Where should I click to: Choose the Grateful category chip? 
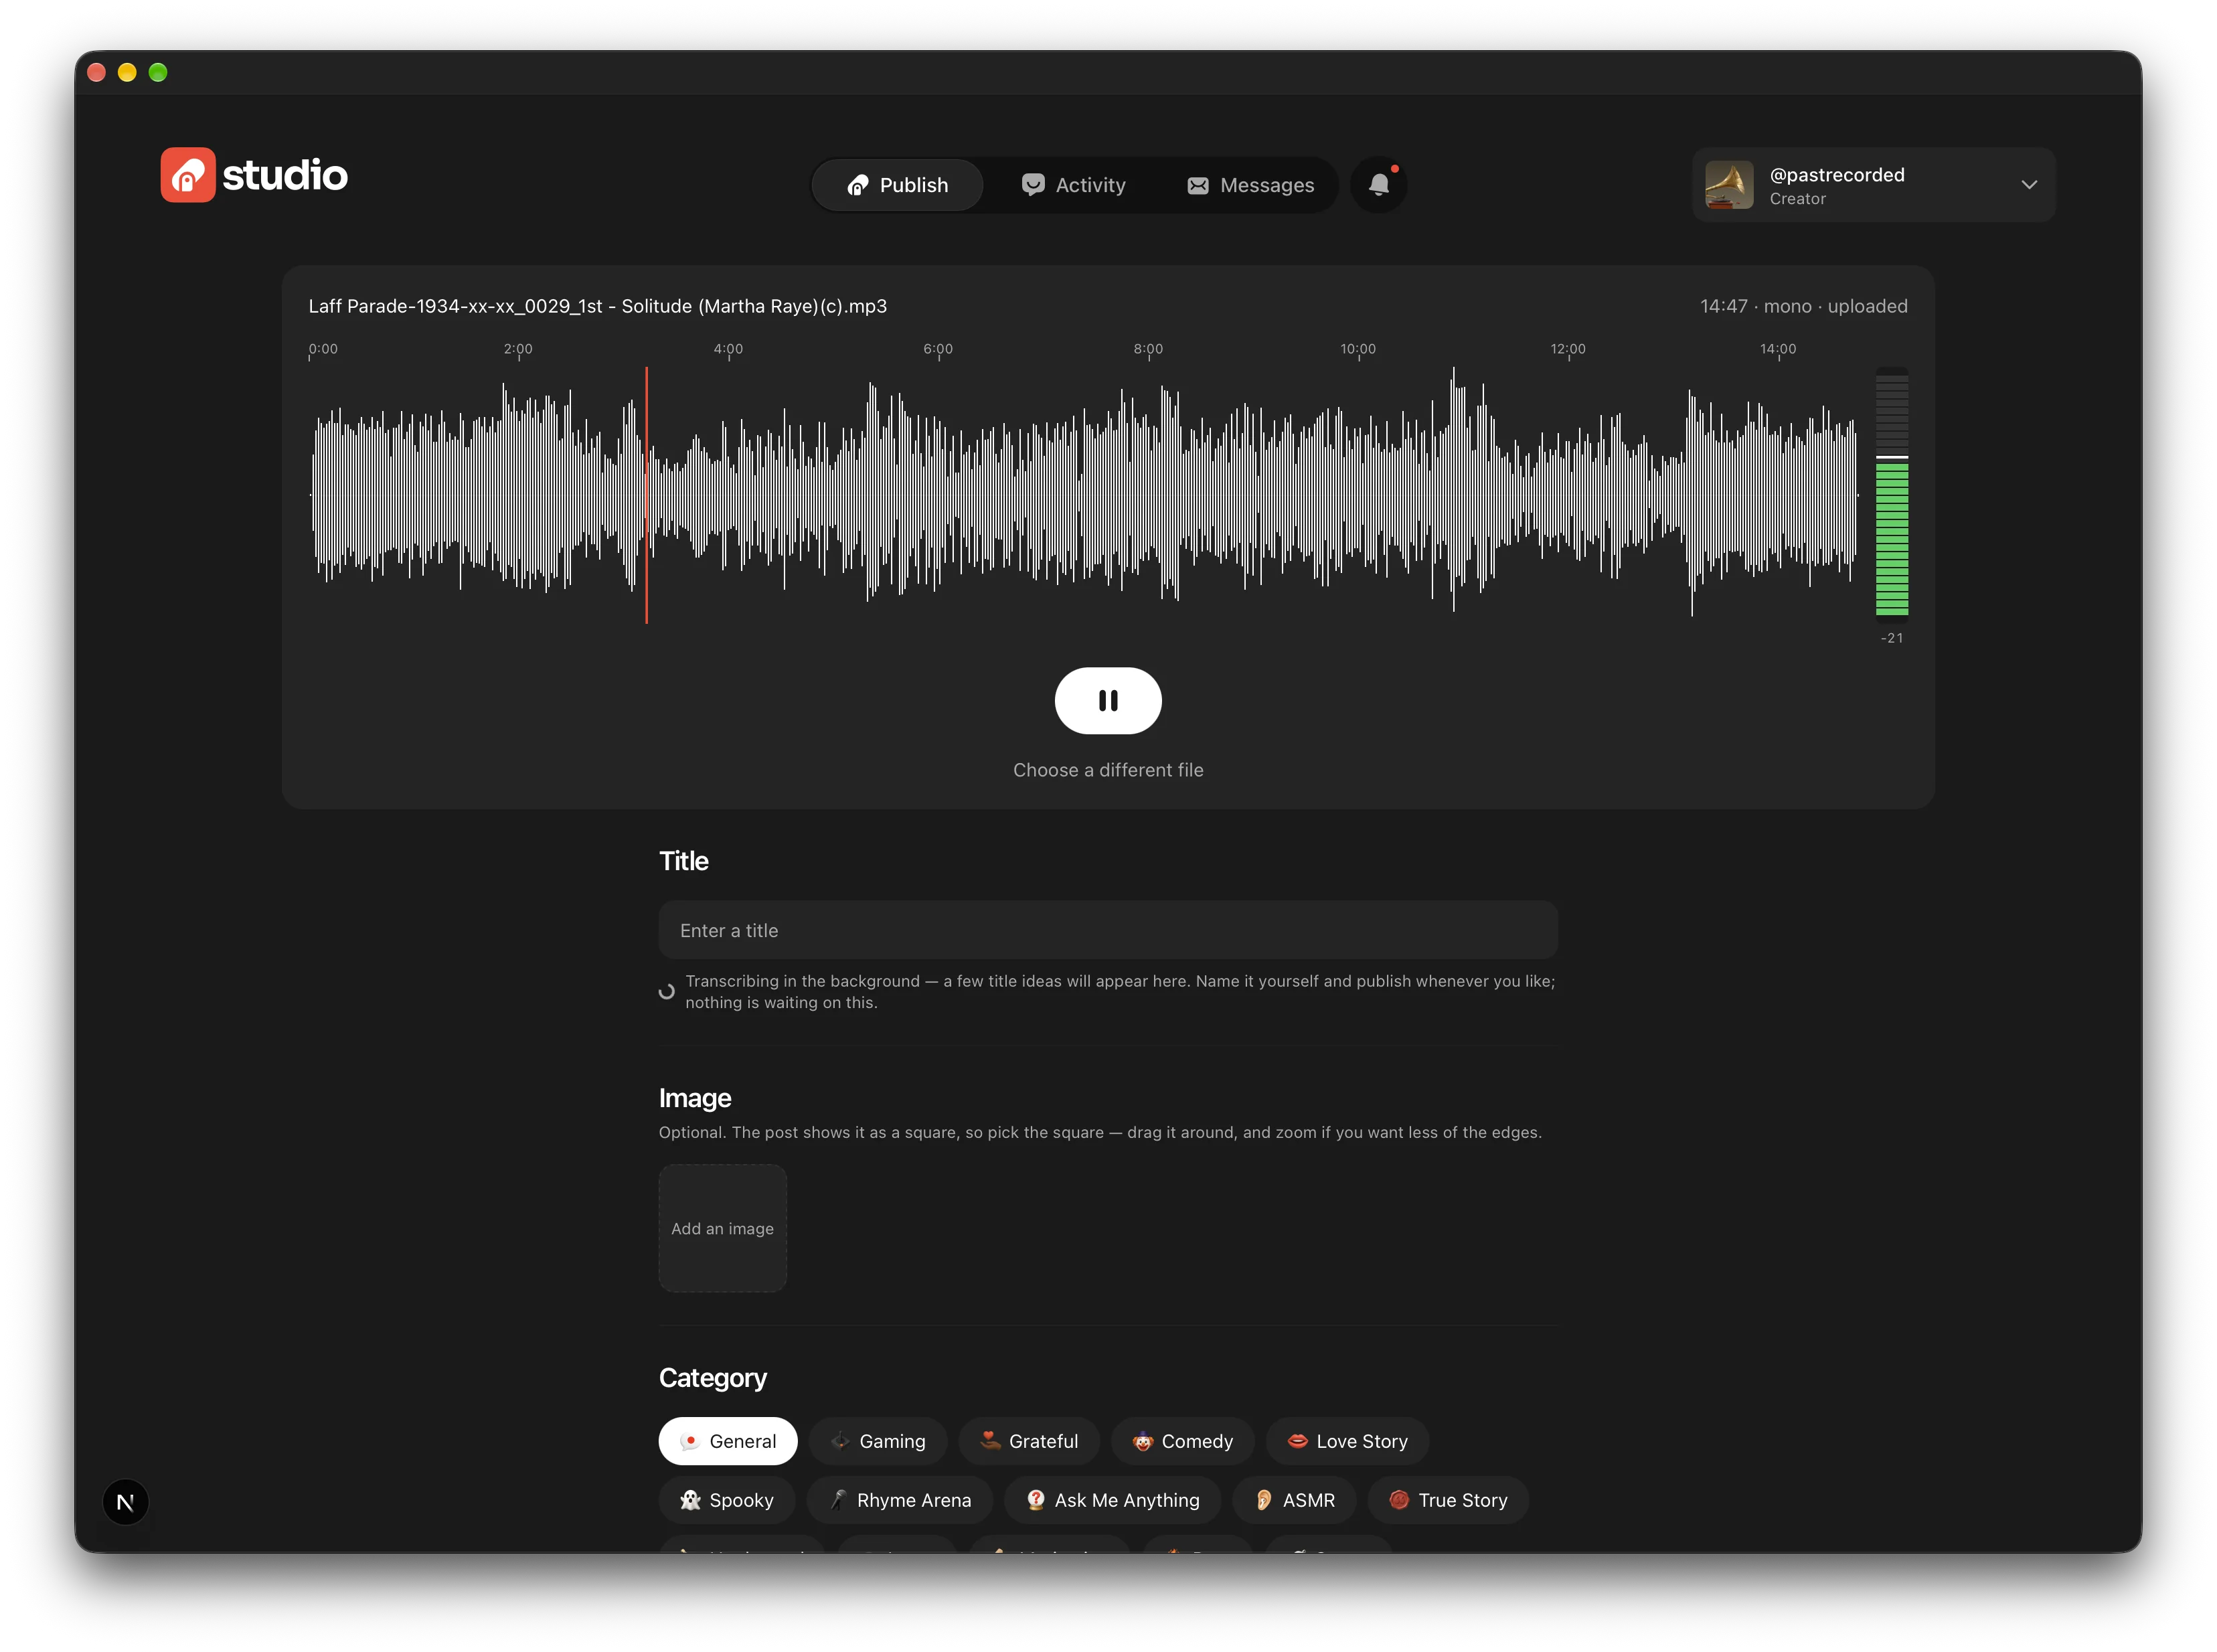click(x=1029, y=1441)
